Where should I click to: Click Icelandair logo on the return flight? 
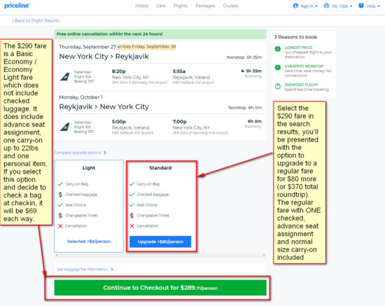[x=65, y=127]
